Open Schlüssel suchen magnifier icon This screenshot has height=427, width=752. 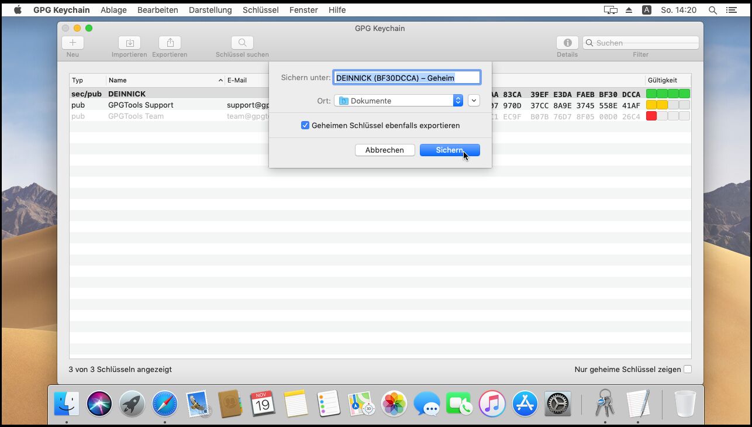242,43
